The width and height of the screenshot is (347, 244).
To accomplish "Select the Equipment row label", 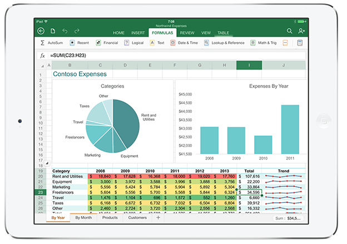I will click(x=70, y=182).
